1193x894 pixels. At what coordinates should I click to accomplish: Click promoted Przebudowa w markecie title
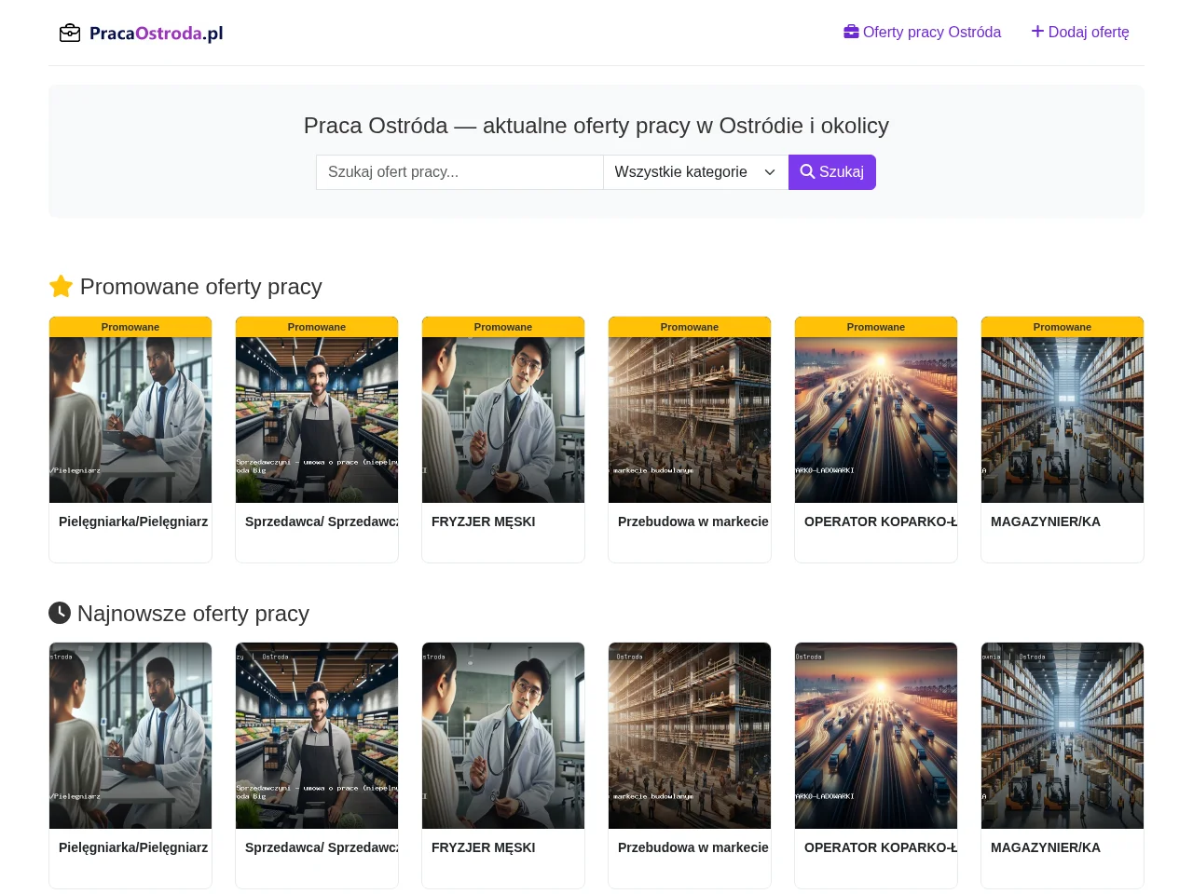pyautogui.click(x=693, y=521)
